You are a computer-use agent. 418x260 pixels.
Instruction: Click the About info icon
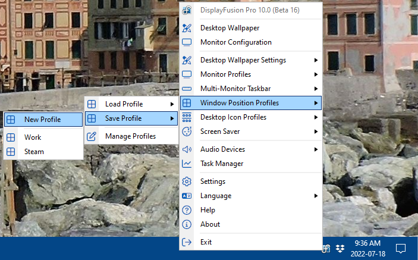click(x=187, y=224)
